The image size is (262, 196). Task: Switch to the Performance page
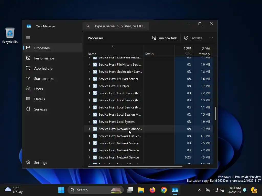pos(53,58)
